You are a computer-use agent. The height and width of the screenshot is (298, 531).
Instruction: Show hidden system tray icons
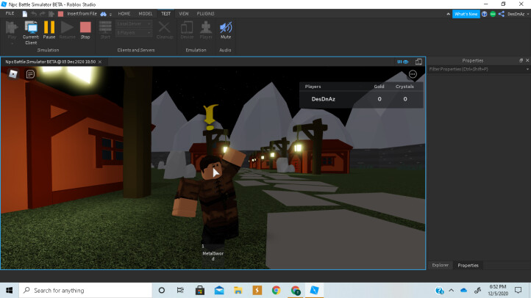[452, 290]
